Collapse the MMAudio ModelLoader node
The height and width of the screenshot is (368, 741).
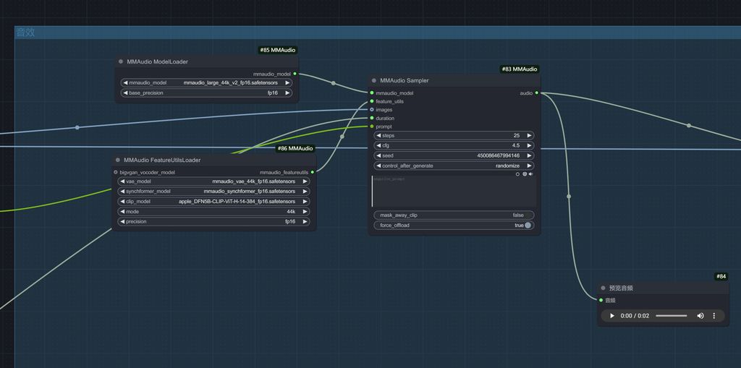click(x=121, y=62)
